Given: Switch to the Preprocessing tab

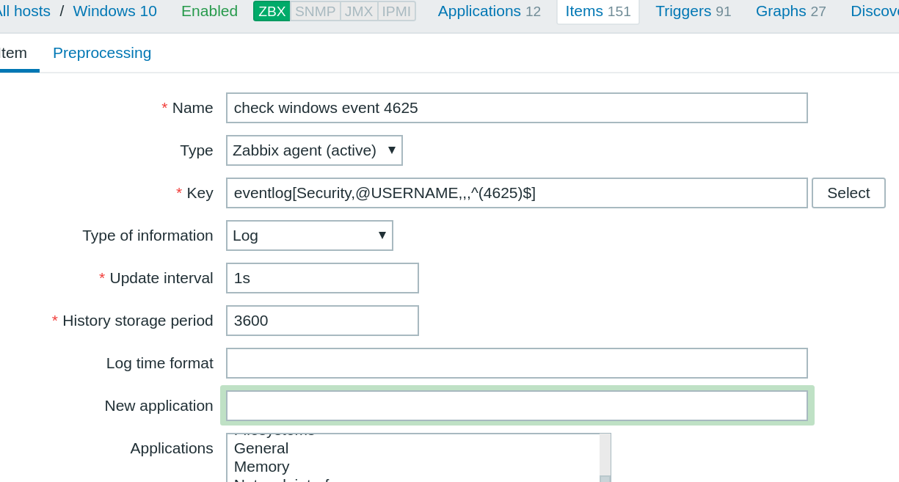Looking at the screenshot, I should (102, 53).
